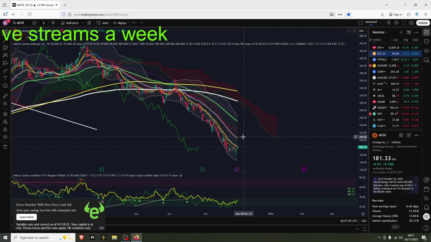Viewport: 431px width, 242px height.
Task: Sort watchlist by Chg% column header
Action: (415, 40)
